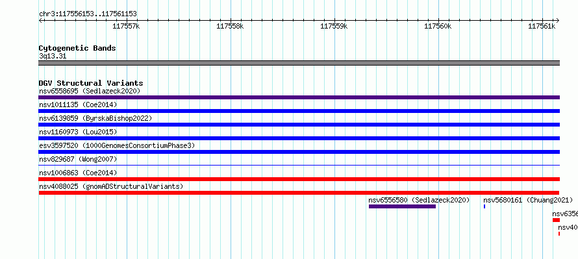Select the 117560k ruler tick label
578x259 pixels.
click(x=438, y=26)
